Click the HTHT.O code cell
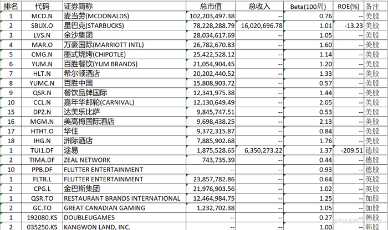This screenshot has width=388, height=230. point(42,131)
